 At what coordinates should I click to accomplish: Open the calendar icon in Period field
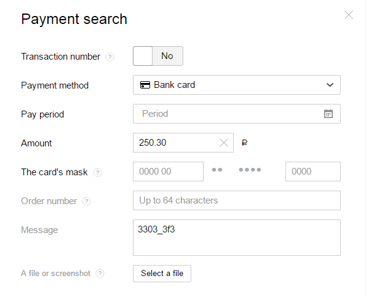tap(328, 114)
